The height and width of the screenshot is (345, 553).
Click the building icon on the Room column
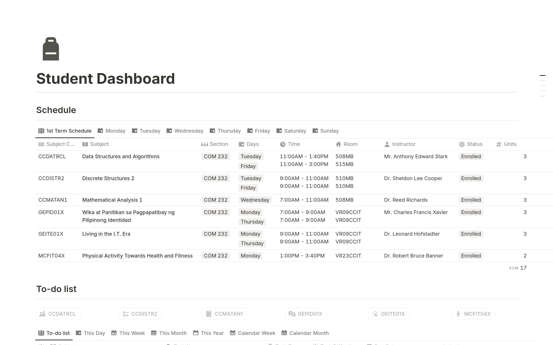[x=338, y=144]
